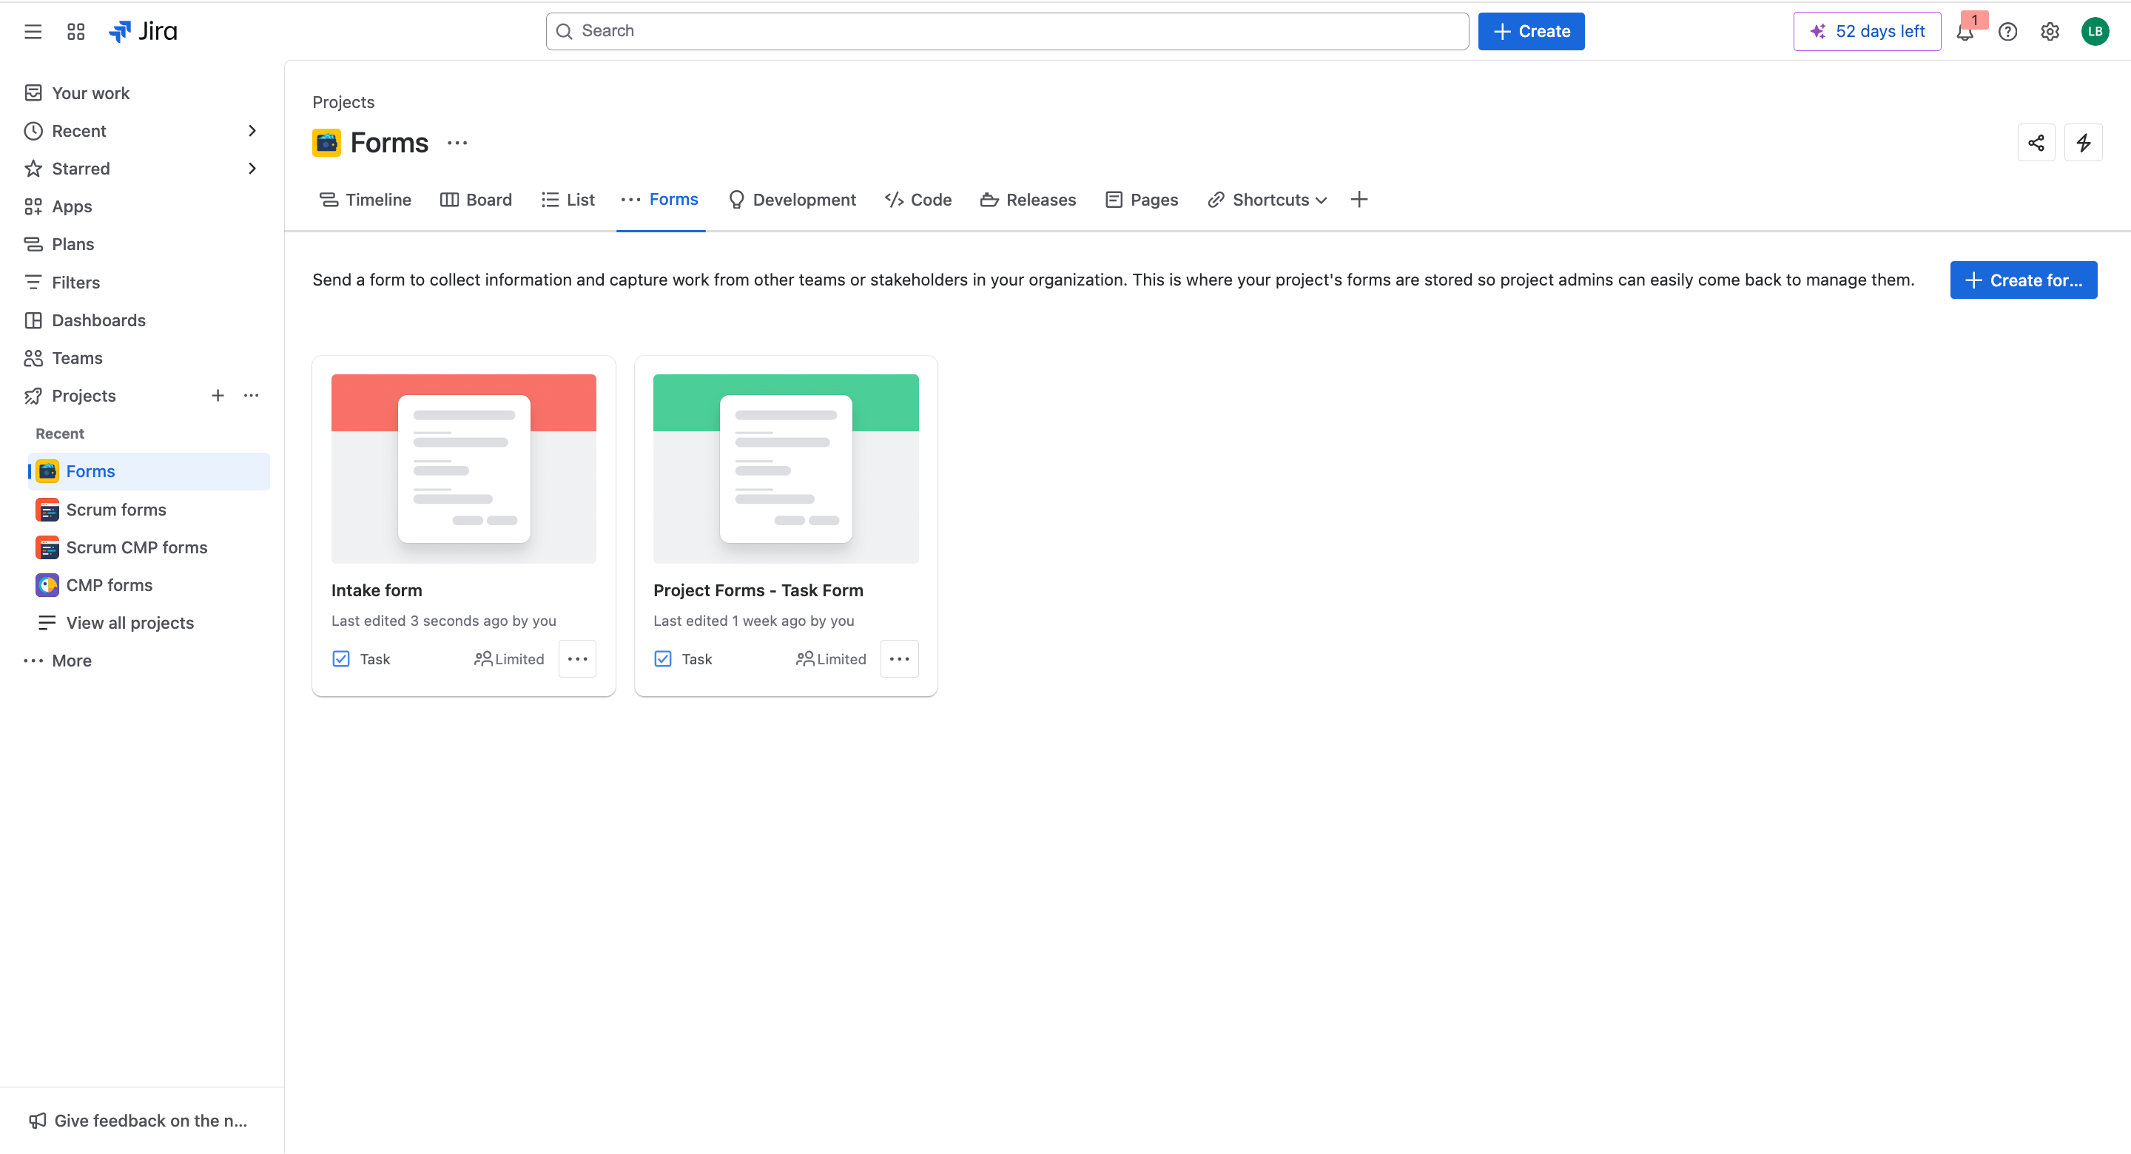The height and width of the screenshot is (1154, 2131).
Task: Click the Create form button
Action: click(2023, 280)
